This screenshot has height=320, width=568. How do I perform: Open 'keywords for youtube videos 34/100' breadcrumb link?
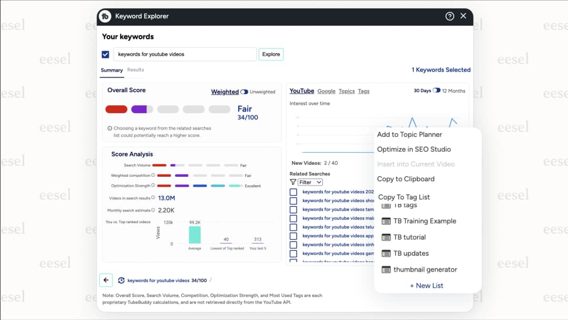click(x=167, y=281)
